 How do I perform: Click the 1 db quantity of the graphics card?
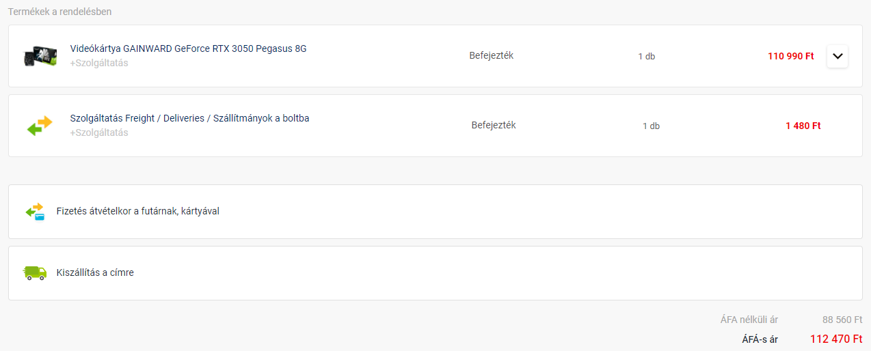click(x=646, y=57)
